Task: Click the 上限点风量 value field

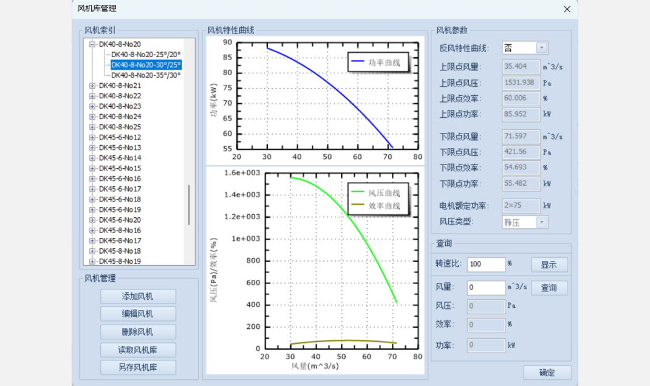Action: [521, 67]
